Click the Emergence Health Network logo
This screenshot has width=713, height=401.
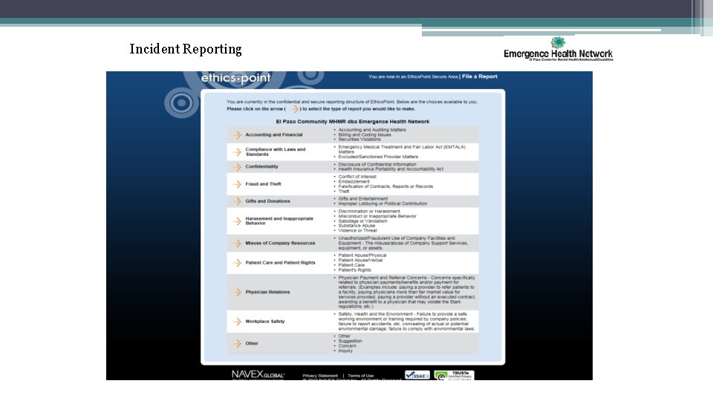click(x=558, y=49)
